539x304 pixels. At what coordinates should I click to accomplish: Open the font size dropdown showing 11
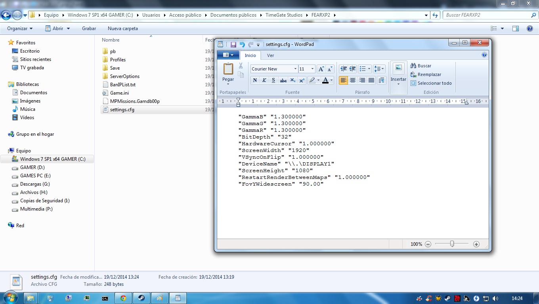[x=312, y=69]
